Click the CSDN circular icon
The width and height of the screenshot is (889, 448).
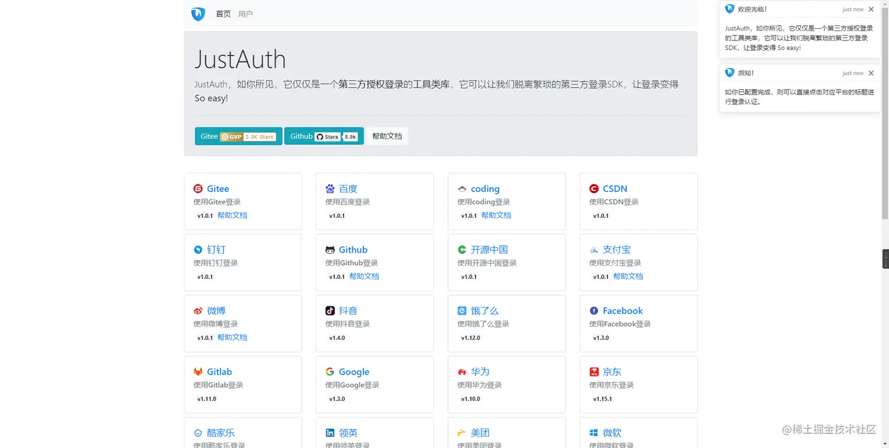click(x=594, y=188)
